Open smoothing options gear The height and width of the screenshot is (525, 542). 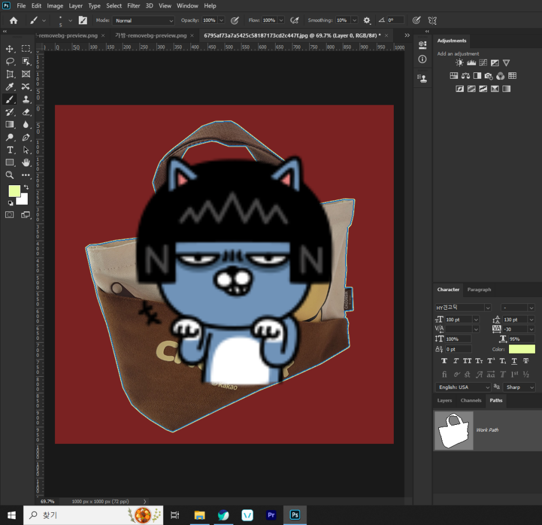coord(367,20)
